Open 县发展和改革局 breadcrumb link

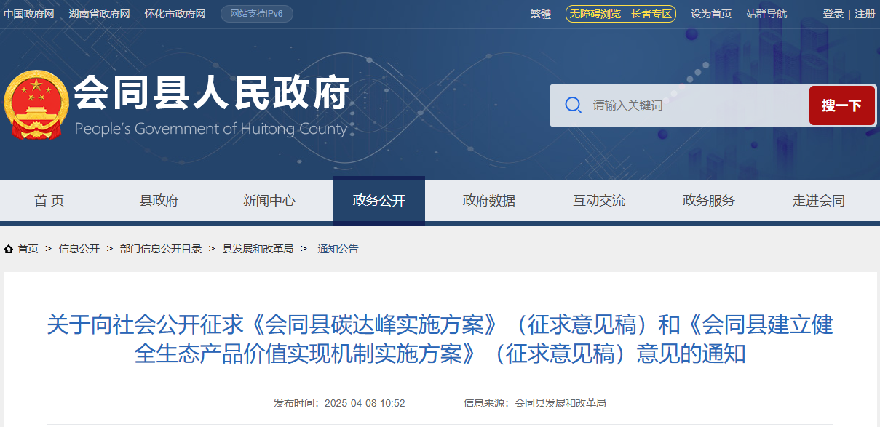point(257,249)
